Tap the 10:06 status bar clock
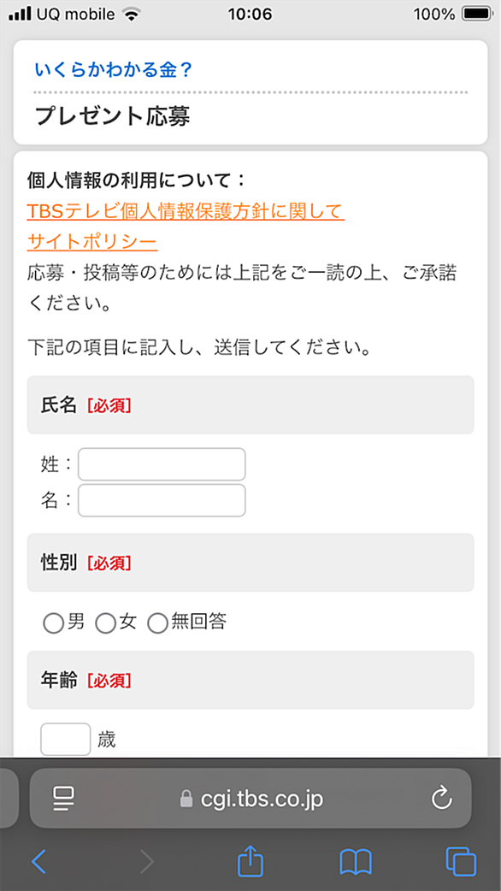This screenshot has width=501, height=891. [250, 14]
